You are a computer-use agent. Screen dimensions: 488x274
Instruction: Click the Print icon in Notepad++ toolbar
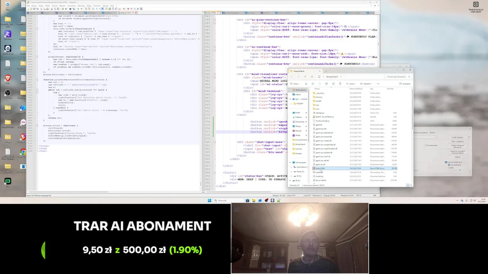pyautogui.click(x=47, y=9)
